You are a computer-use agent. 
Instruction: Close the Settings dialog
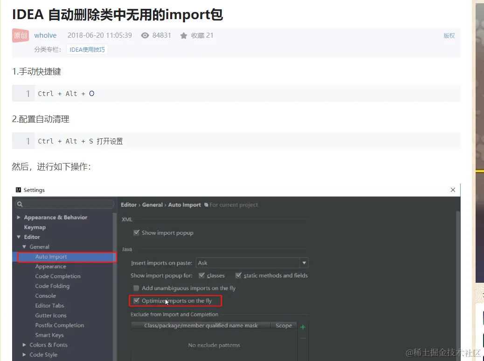pyautogui.click(x=453, y=190)
